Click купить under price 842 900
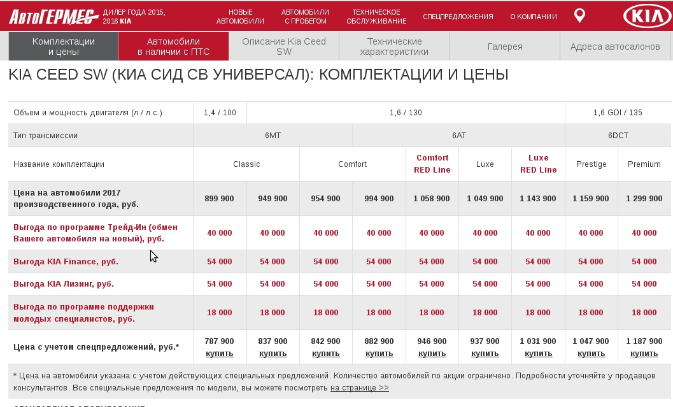673x407 pixels. tap(326, 353)
